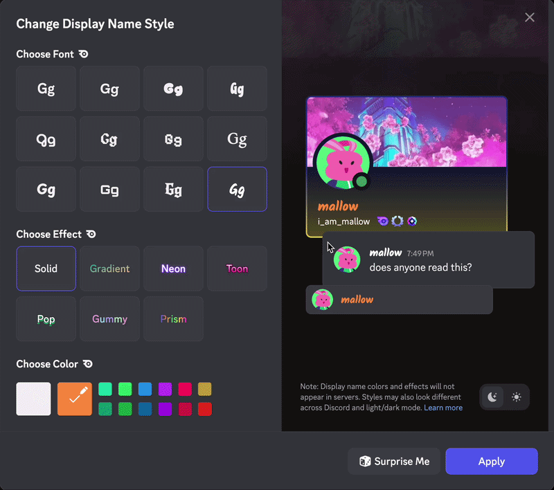Click the large avatar in the profile card
Image resolution: width=554 pixels, height=490 pixels.
[342, 163]
